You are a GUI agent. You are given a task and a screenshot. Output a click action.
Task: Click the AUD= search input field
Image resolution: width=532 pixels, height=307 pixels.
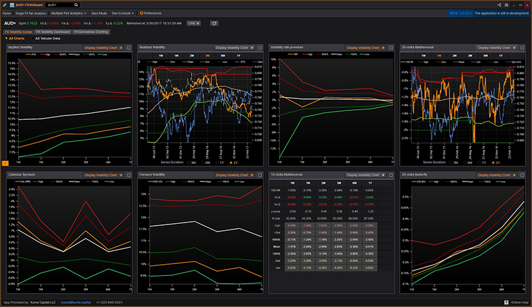point(59,5)
